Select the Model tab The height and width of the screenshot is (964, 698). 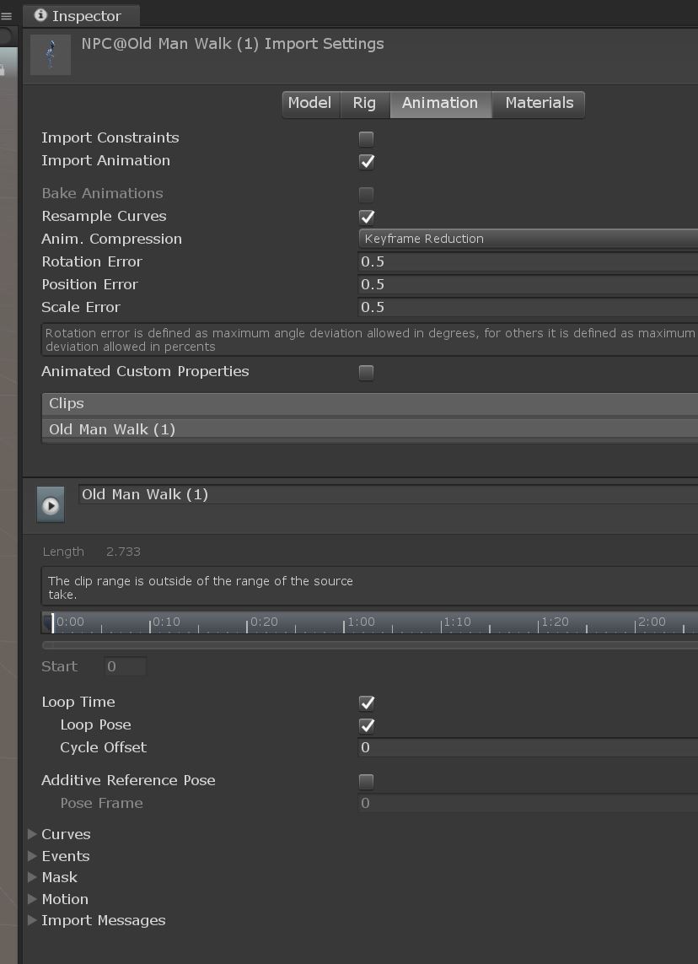click(309, 103)
